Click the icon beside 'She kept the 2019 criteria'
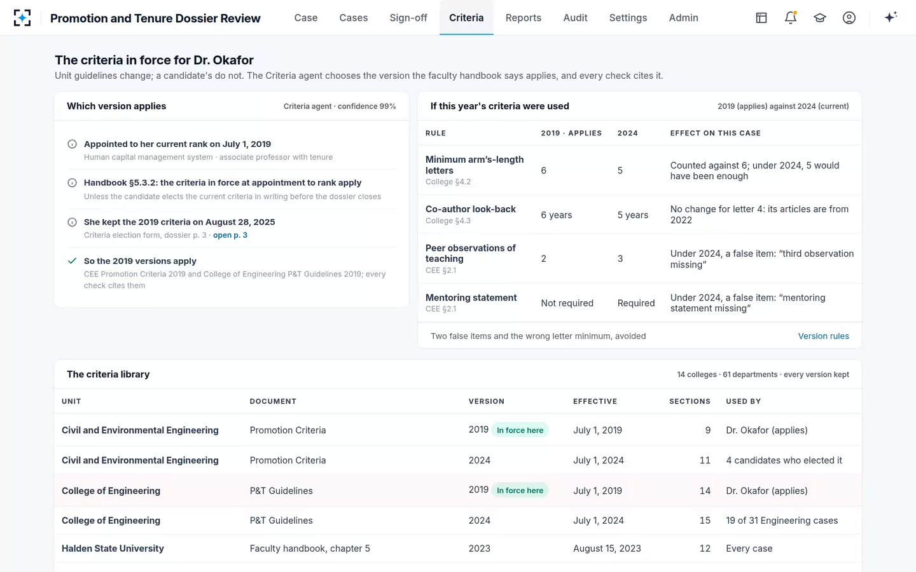This screenshot has width=916, height=572. [73, 222]
